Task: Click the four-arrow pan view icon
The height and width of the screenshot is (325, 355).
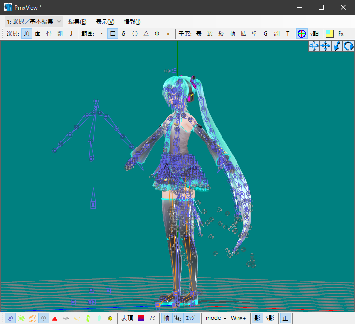Action: [x=325, y=46]
